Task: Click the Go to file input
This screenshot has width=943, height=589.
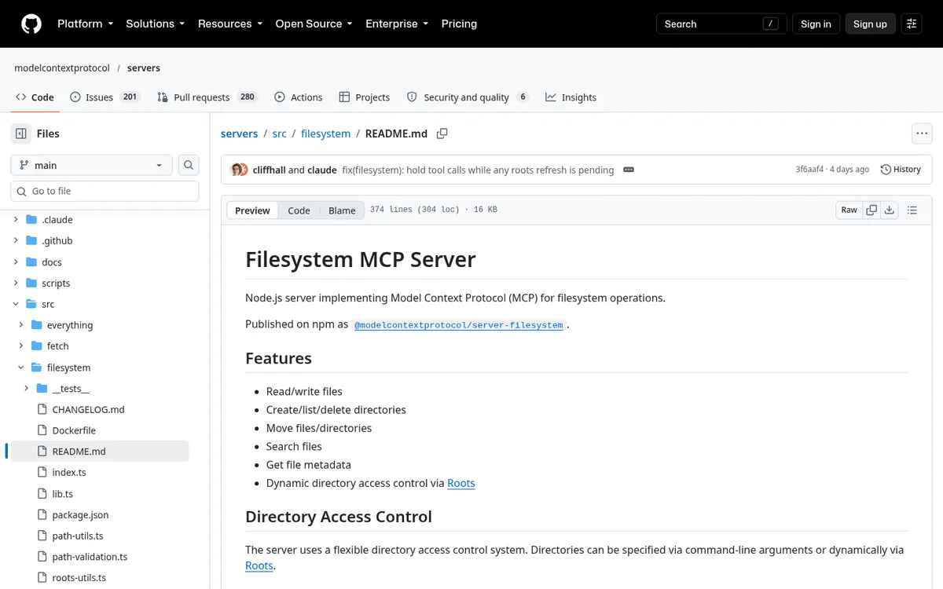Action: pyautogui.click(x=105, y=191)
